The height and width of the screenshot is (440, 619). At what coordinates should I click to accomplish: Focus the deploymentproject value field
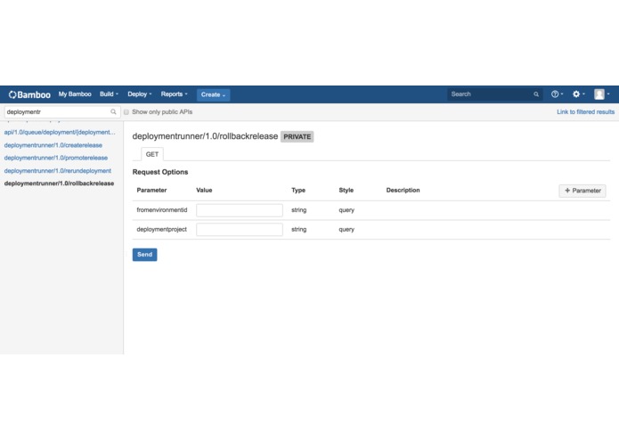coord(240,230)
